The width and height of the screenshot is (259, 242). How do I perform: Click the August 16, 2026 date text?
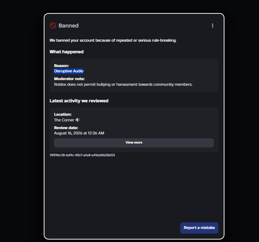click(79, 133)
